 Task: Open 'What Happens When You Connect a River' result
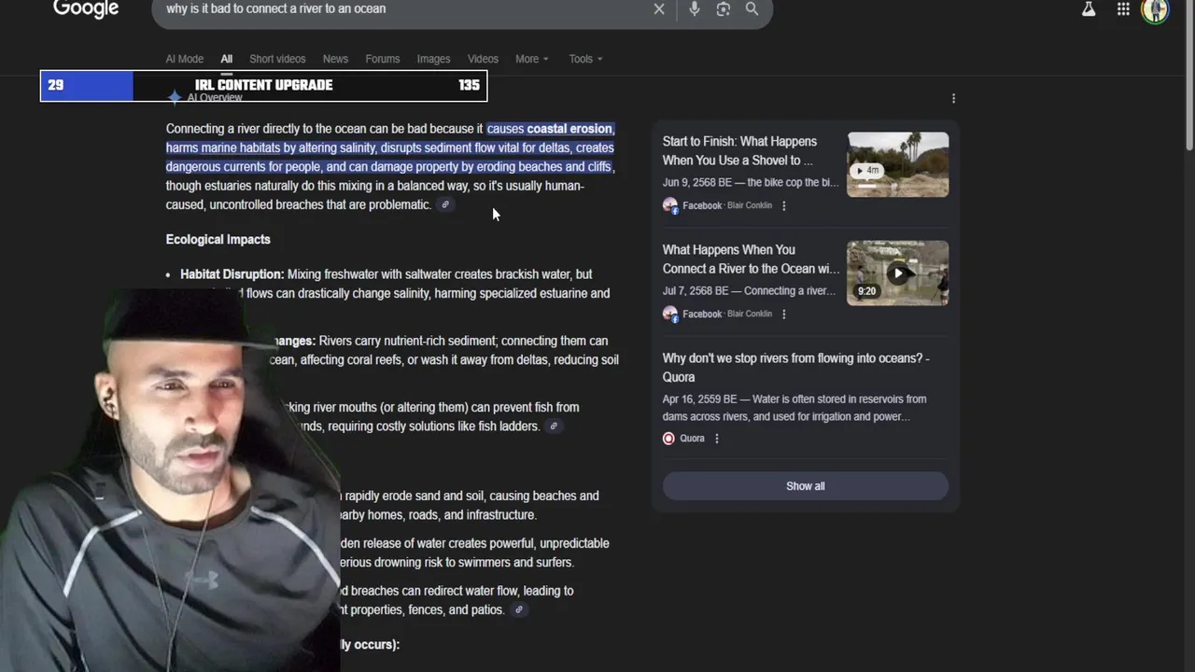751,259
